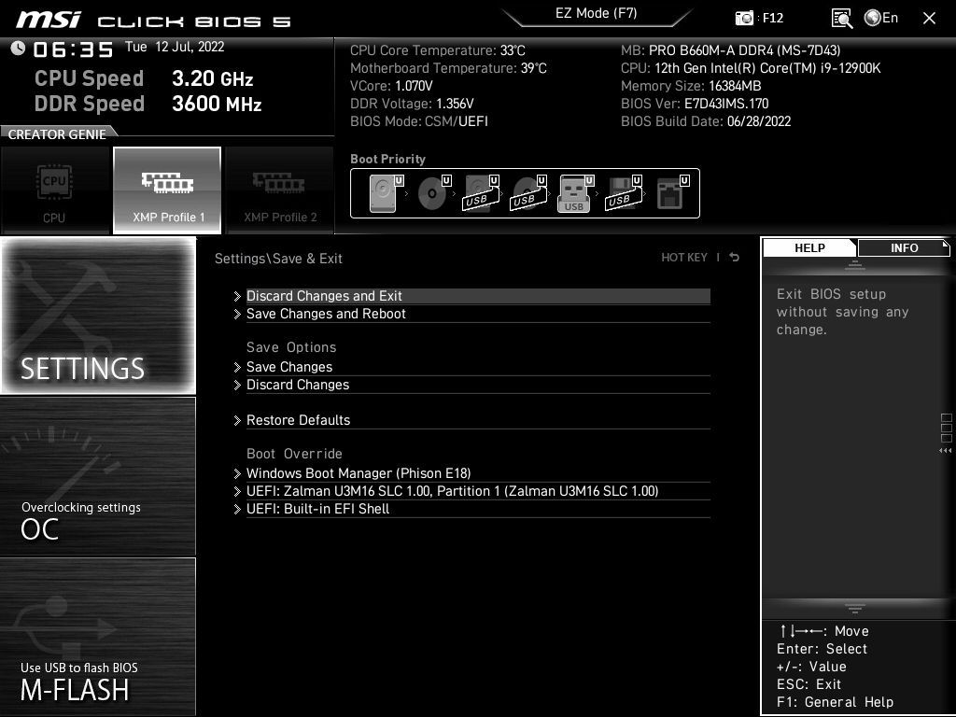This screenshot has height=717, width=956.
Task: Click the arrow beside Discard Changes and Exit
Action: click(x=237, y=296)
